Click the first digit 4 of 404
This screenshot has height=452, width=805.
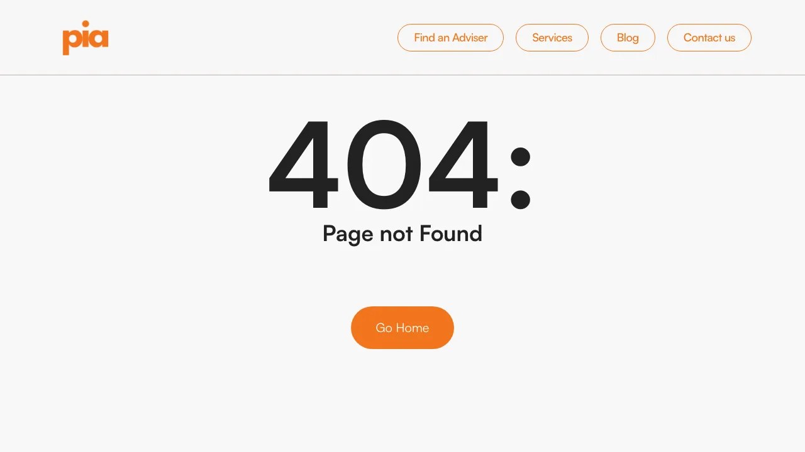tap(304, 164)
